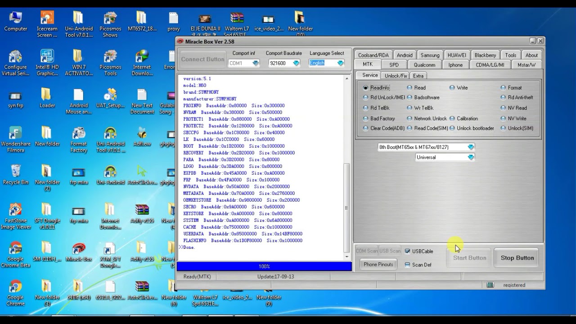Open the HUAWEI tab
576x324 pixels.
(x=457, y=55)
